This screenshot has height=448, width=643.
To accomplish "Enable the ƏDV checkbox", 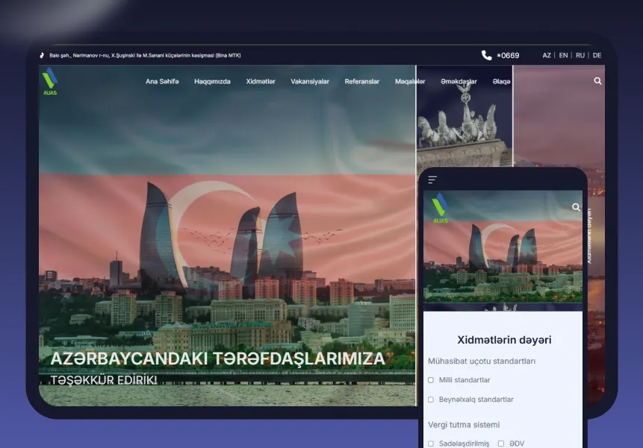I will point(501,444).
